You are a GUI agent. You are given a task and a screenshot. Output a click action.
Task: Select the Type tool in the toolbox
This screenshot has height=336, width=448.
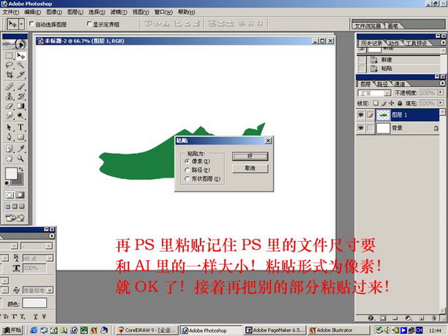(x=21, y=127)
